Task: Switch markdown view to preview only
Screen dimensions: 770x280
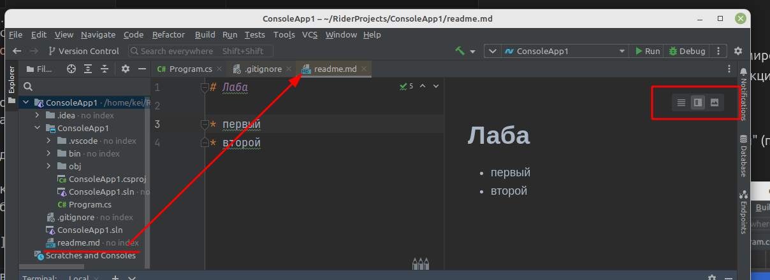Action: (x=715, y=102)
